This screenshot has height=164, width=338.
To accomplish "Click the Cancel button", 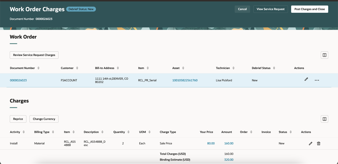I will click(x=242, y=9).
